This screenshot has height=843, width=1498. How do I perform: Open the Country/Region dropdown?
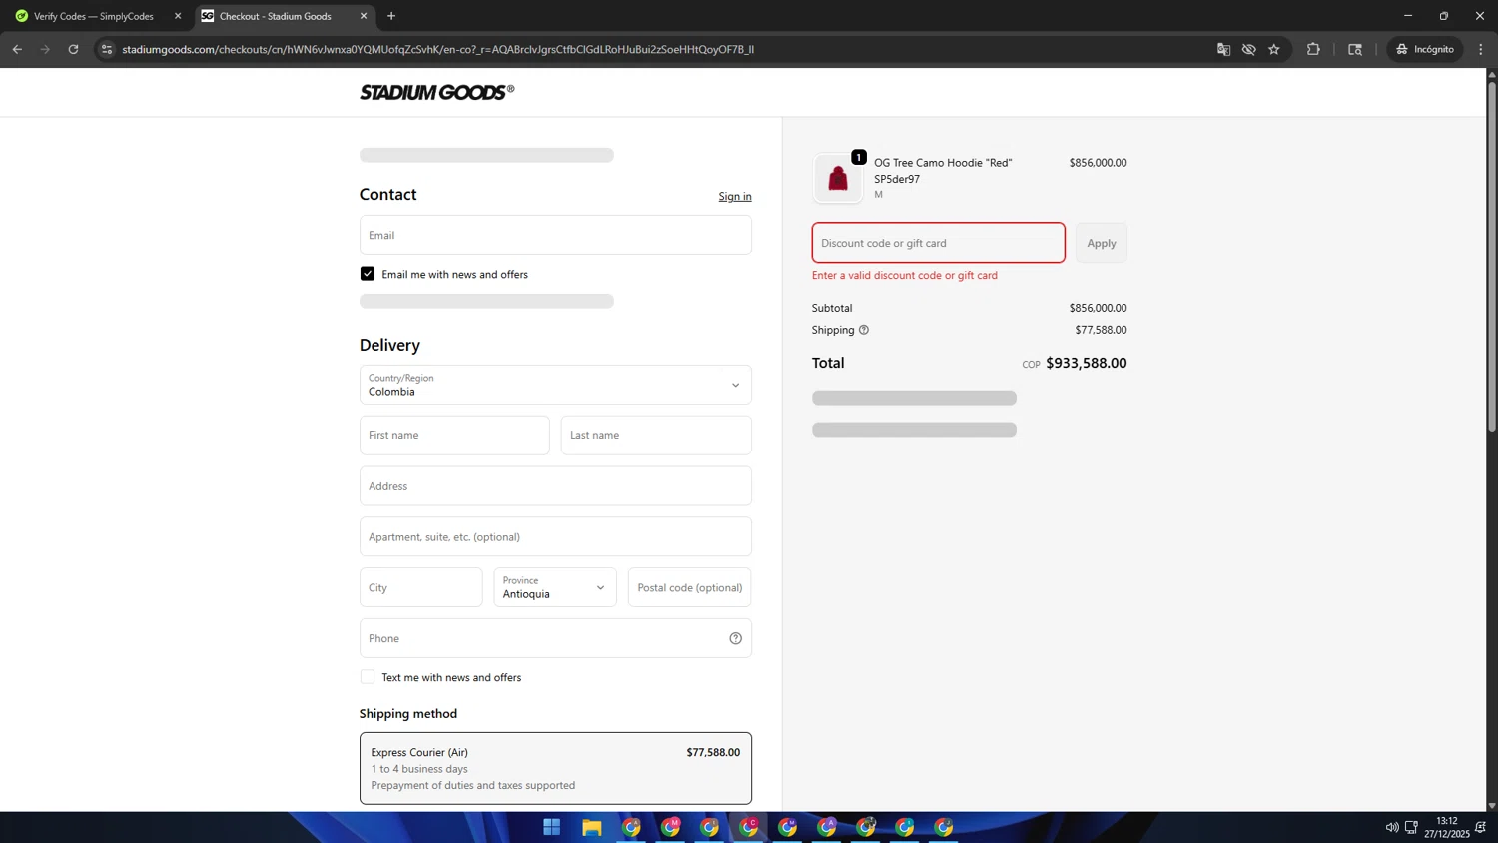point(555,385)
